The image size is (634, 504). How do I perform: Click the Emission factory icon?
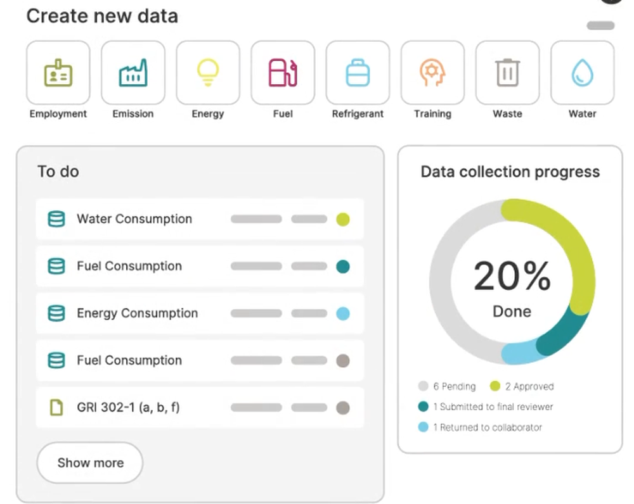pos(133,73)
